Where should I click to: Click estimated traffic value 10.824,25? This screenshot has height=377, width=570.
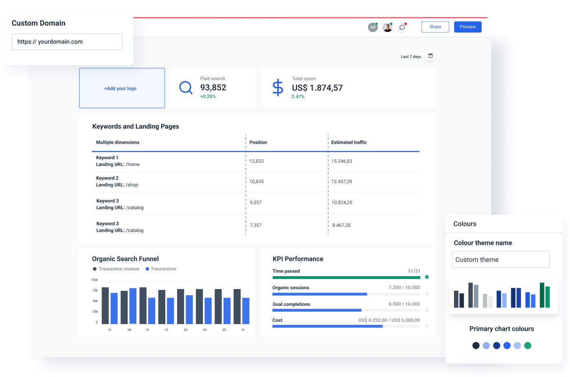point(342,203)
